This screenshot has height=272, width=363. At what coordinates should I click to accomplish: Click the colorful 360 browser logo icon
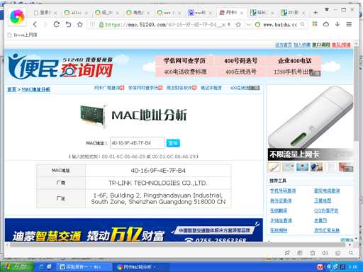click(17, 16)
